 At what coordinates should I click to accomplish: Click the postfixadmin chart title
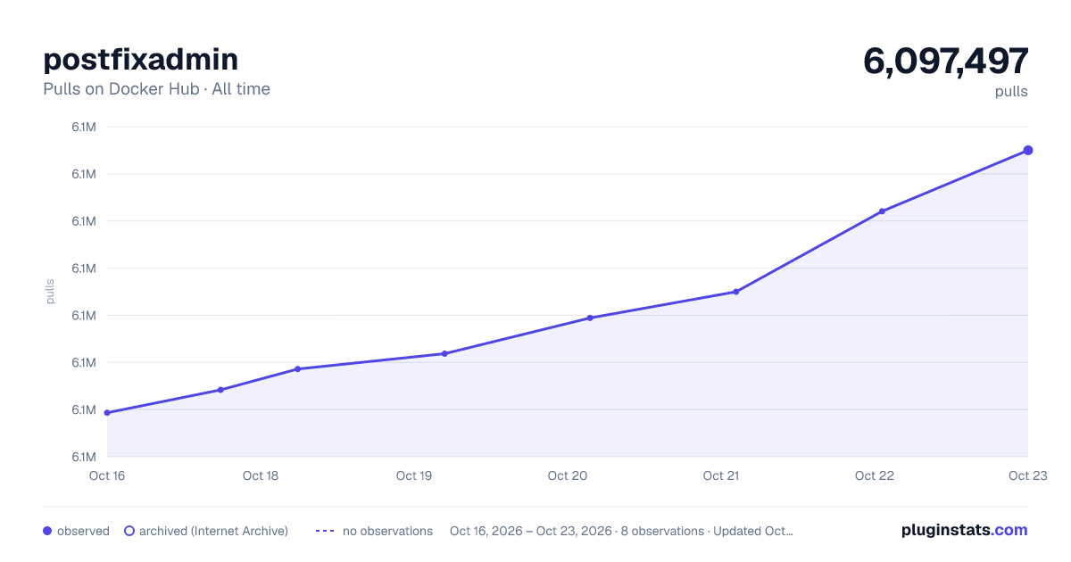pos(141,59)
